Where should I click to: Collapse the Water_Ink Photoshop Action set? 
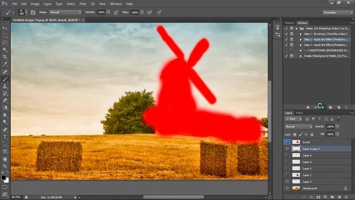pyautogui.click(x=296, y=28)
